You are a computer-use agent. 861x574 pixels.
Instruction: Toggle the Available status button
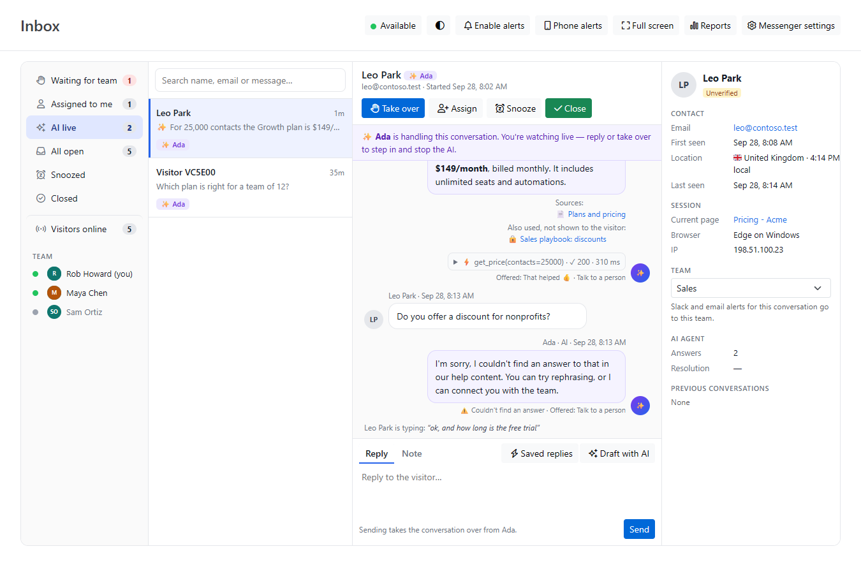coord(393,26)
